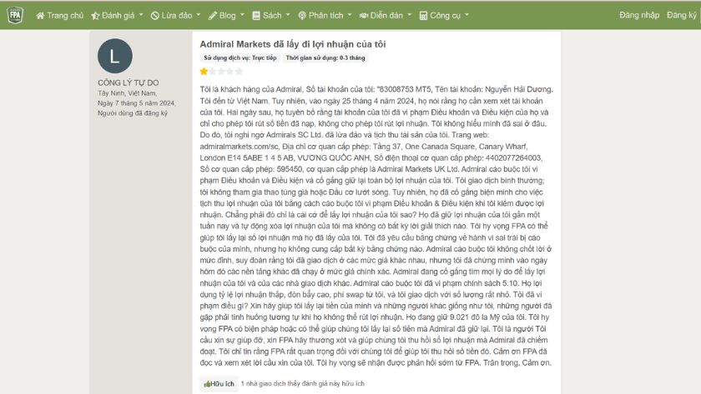701x394 pixels.
Task: Click the ban icon beside Lừa đảo
Action: [154, 15]
